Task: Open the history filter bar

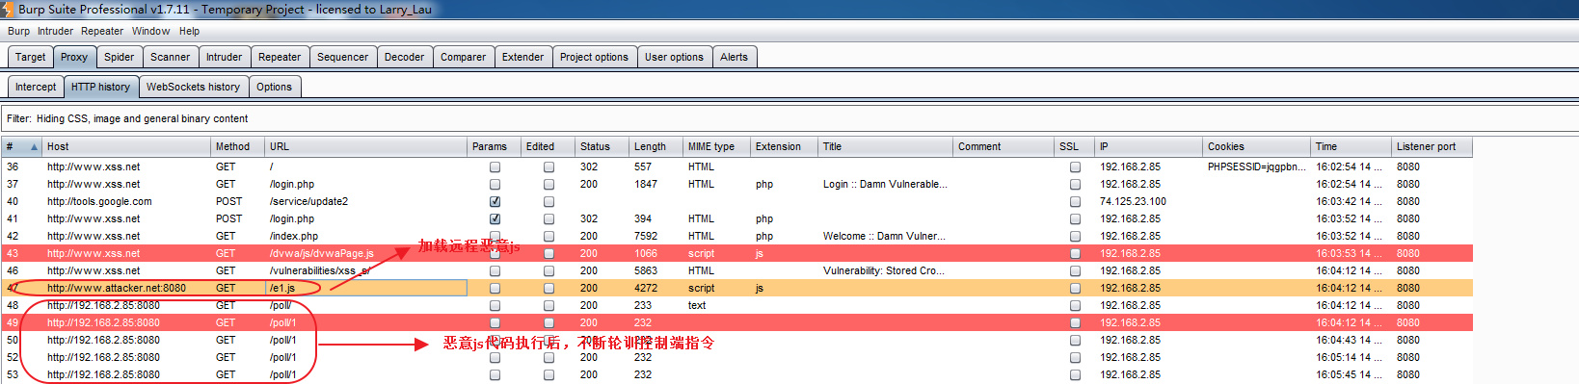Action: coord(789,118)
